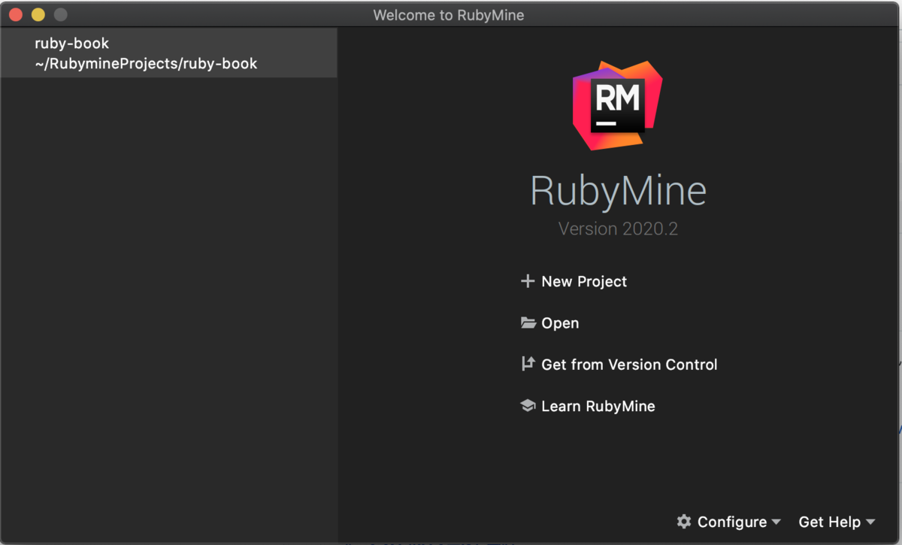The height and width of the screenshot is (545, 902).
Task: Close the Welcome window with red button
Action: click(x=15, y=14)
